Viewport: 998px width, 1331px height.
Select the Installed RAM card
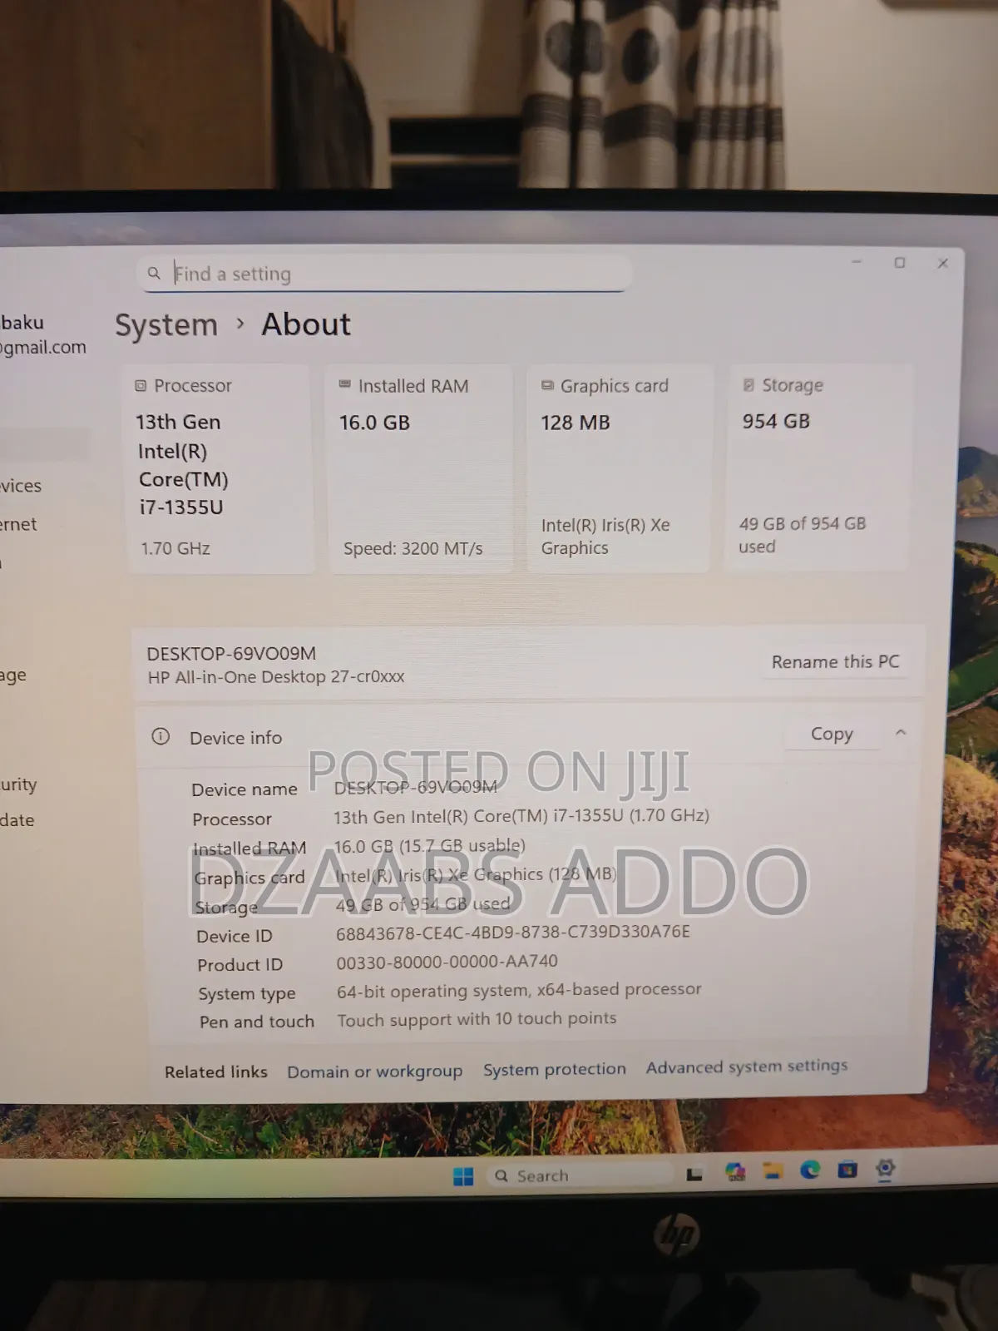coord(420,469)
